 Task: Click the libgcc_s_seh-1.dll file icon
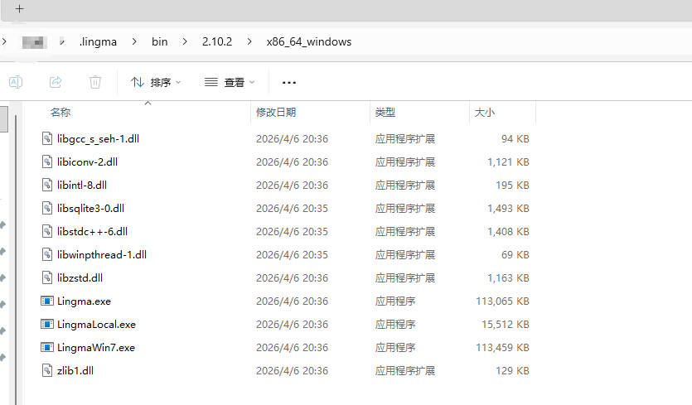point(47,138)
